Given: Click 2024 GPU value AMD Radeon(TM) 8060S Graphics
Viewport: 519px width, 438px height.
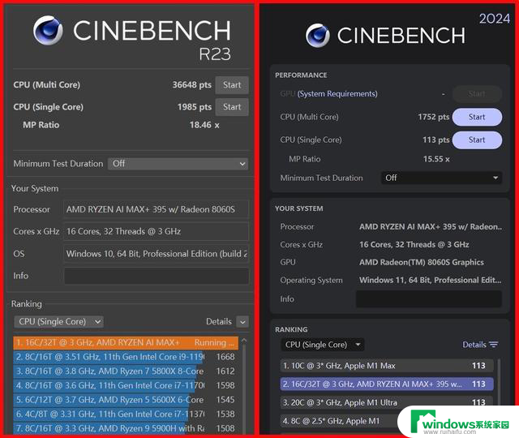Looking at the screenshot, I should coord(422,262).
